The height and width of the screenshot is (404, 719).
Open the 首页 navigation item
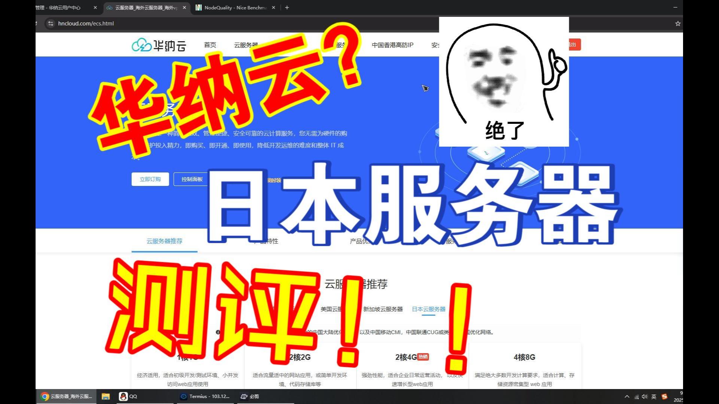pos(210,45)
